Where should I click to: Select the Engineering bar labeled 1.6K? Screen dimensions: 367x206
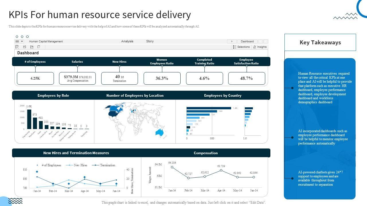click(x=29, y=119)
